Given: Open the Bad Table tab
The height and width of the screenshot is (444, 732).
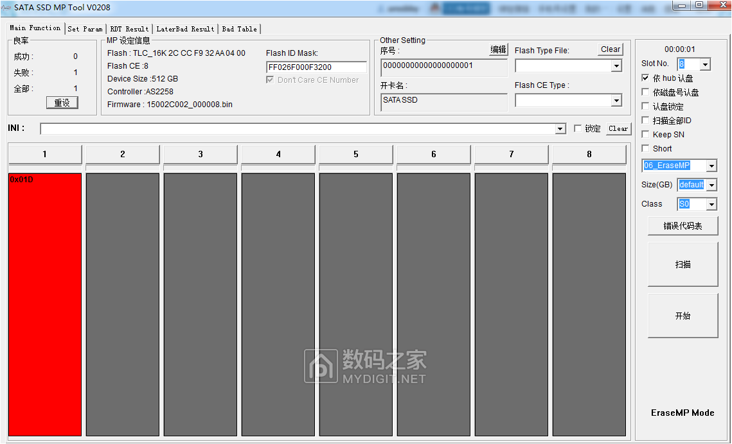Looking at the screenshot, I should (240, 29).
